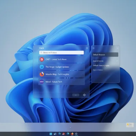136x136 pixels.
Task: Open Task View on the taskbar
Action: pyautogui.click(x=55, y=134)
